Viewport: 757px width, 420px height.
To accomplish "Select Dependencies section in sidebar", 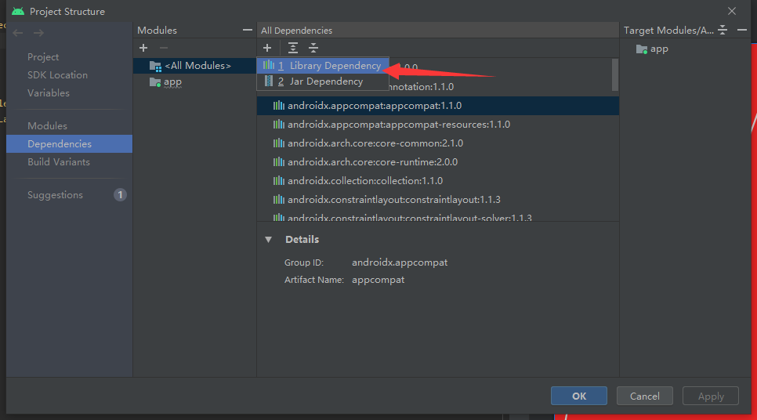I will (x=70, y=144).
